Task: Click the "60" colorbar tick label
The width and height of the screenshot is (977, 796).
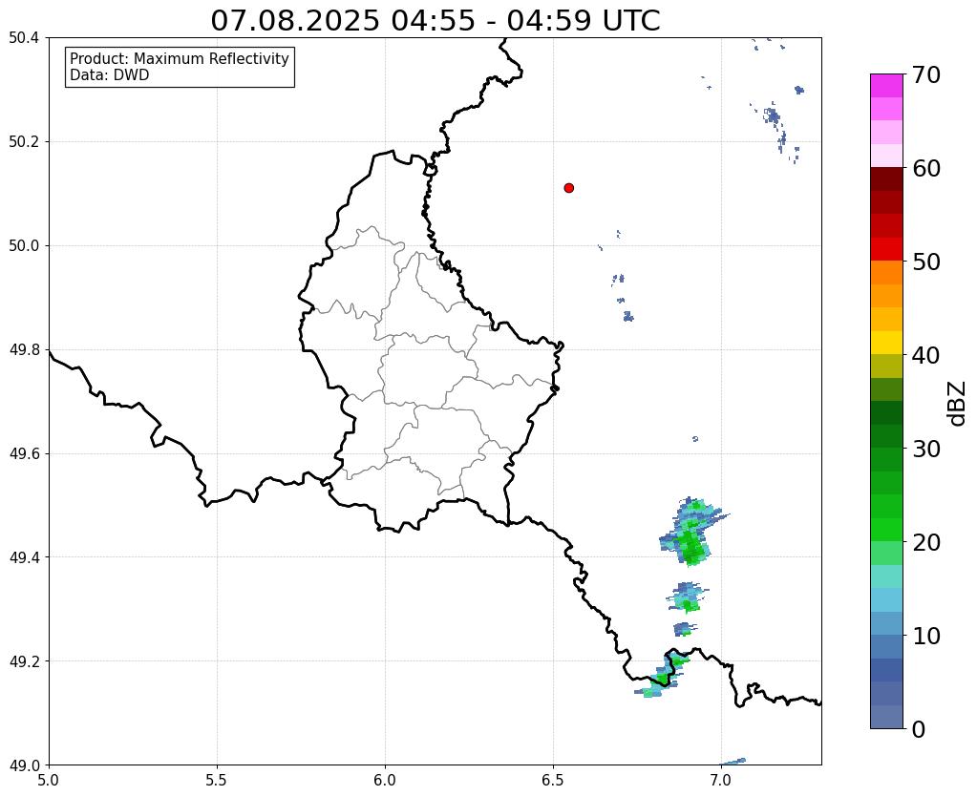Action: pyautogui.click(x=926, y=168)
